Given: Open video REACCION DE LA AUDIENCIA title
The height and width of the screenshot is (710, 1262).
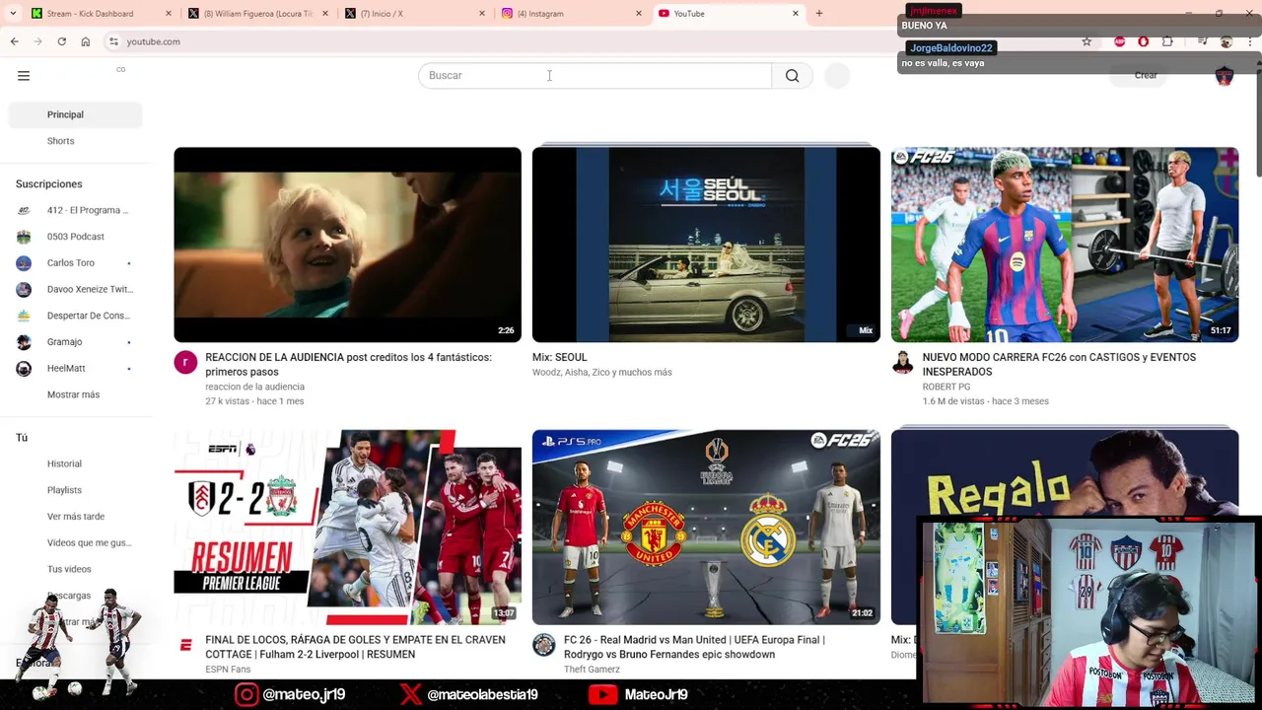Looking at the screenshot, I should [348, 365].
